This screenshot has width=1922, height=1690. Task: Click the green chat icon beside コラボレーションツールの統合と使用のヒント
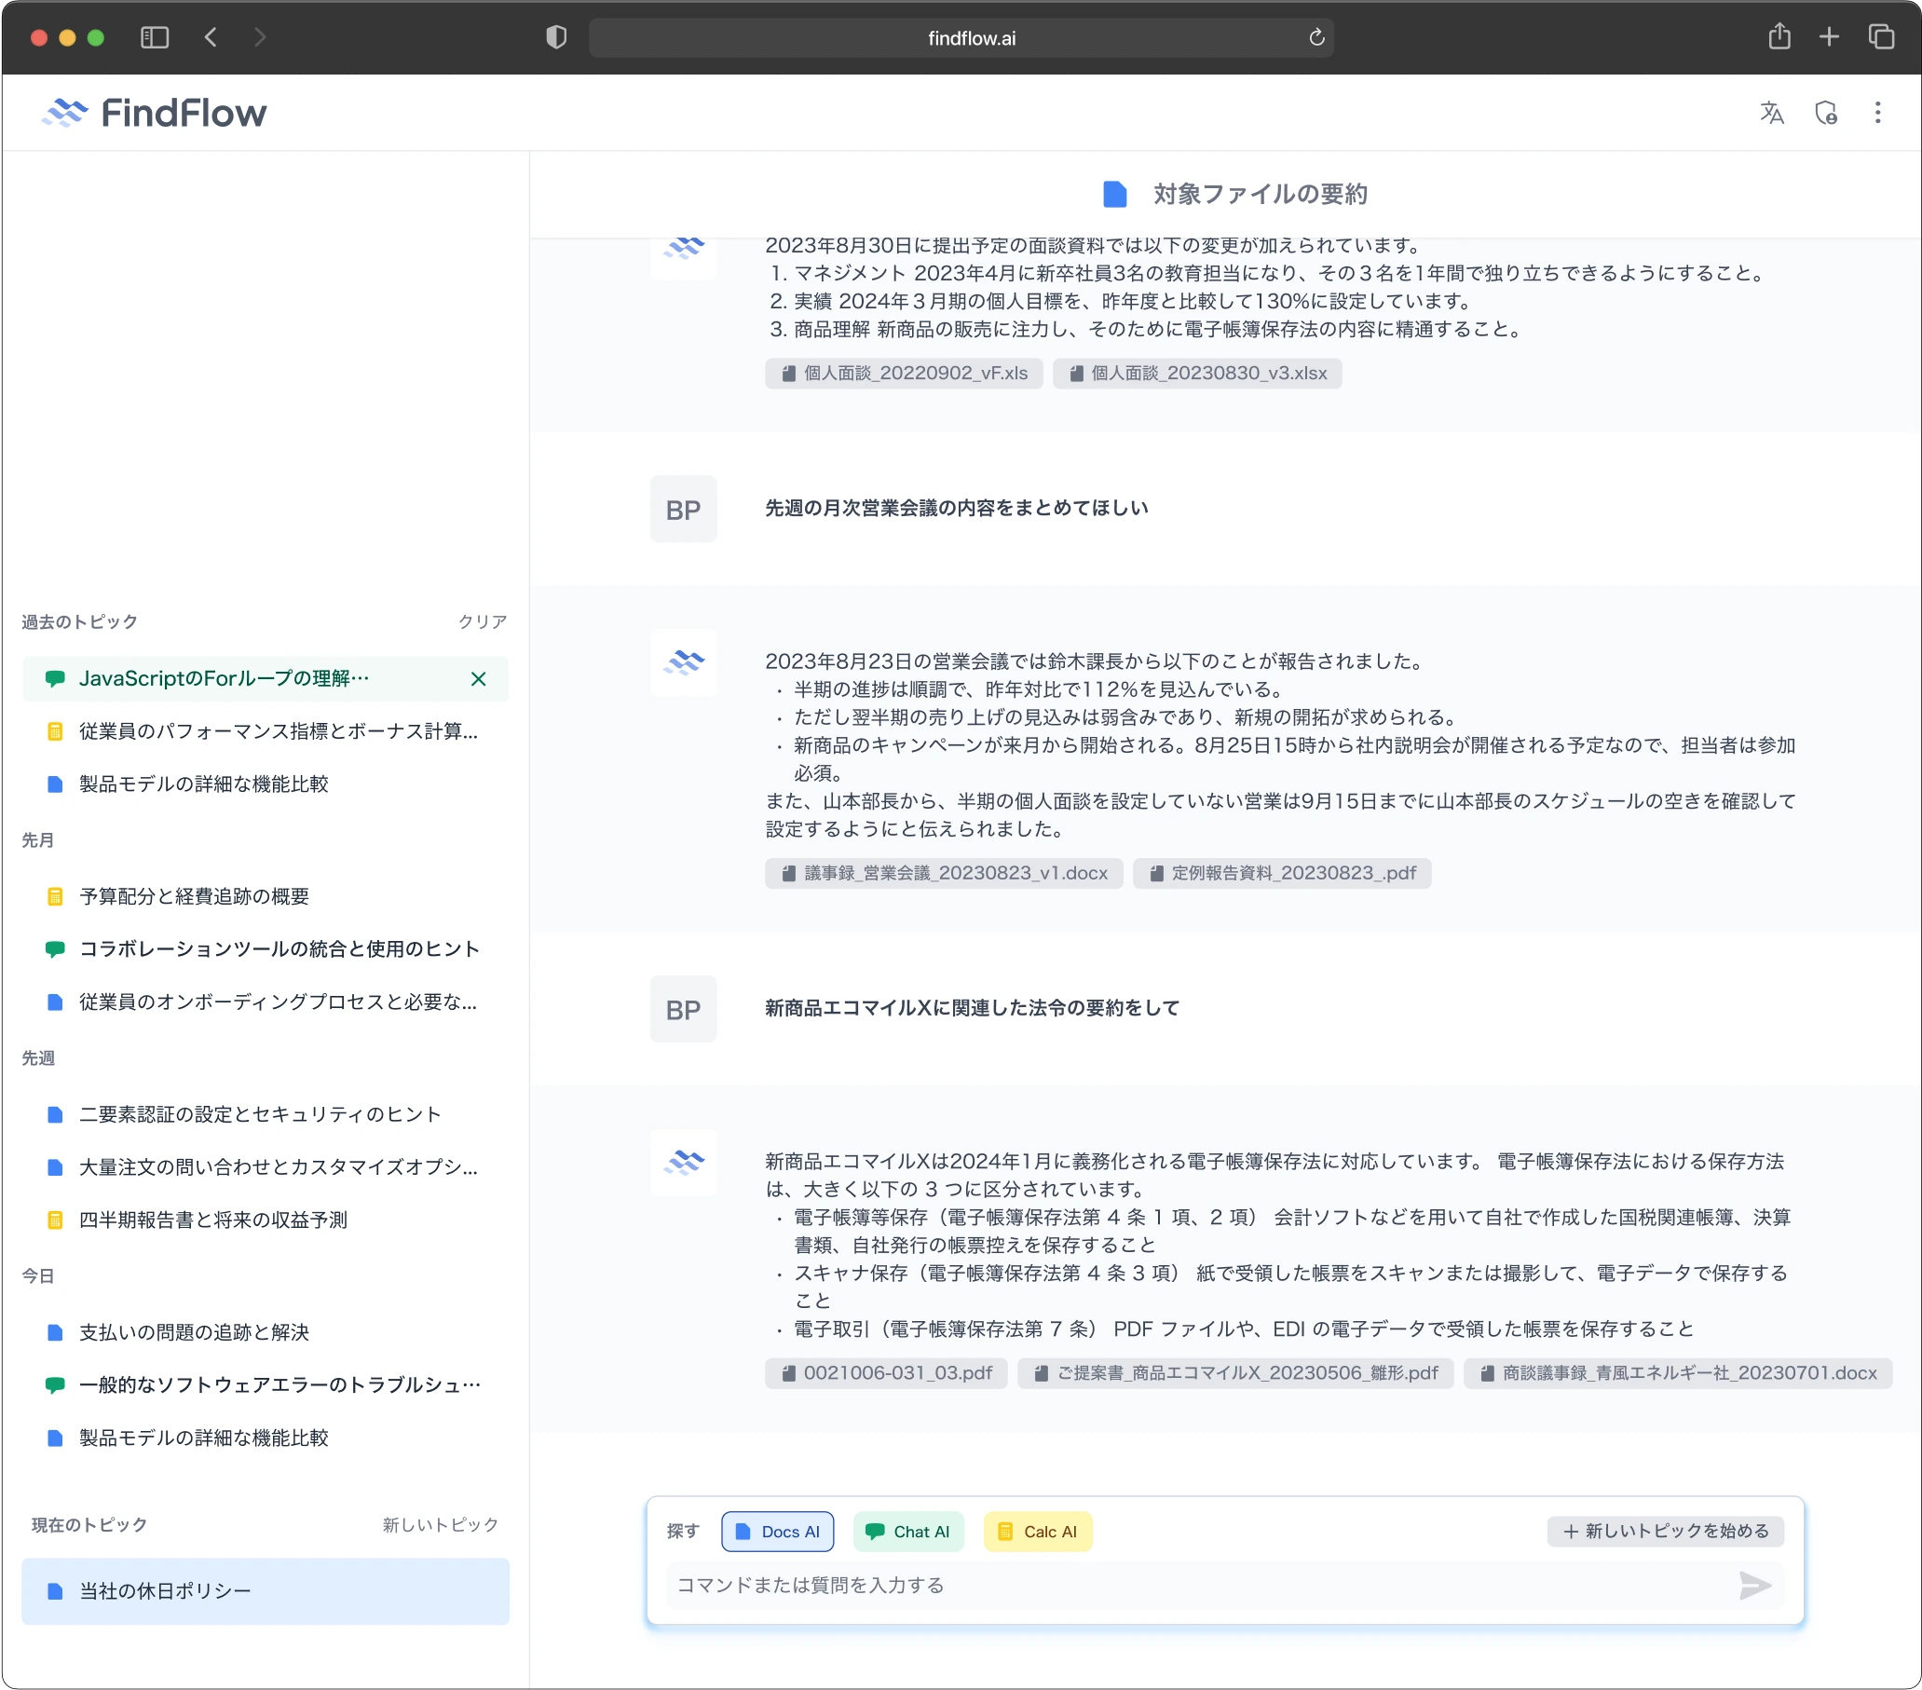point(54,949)
